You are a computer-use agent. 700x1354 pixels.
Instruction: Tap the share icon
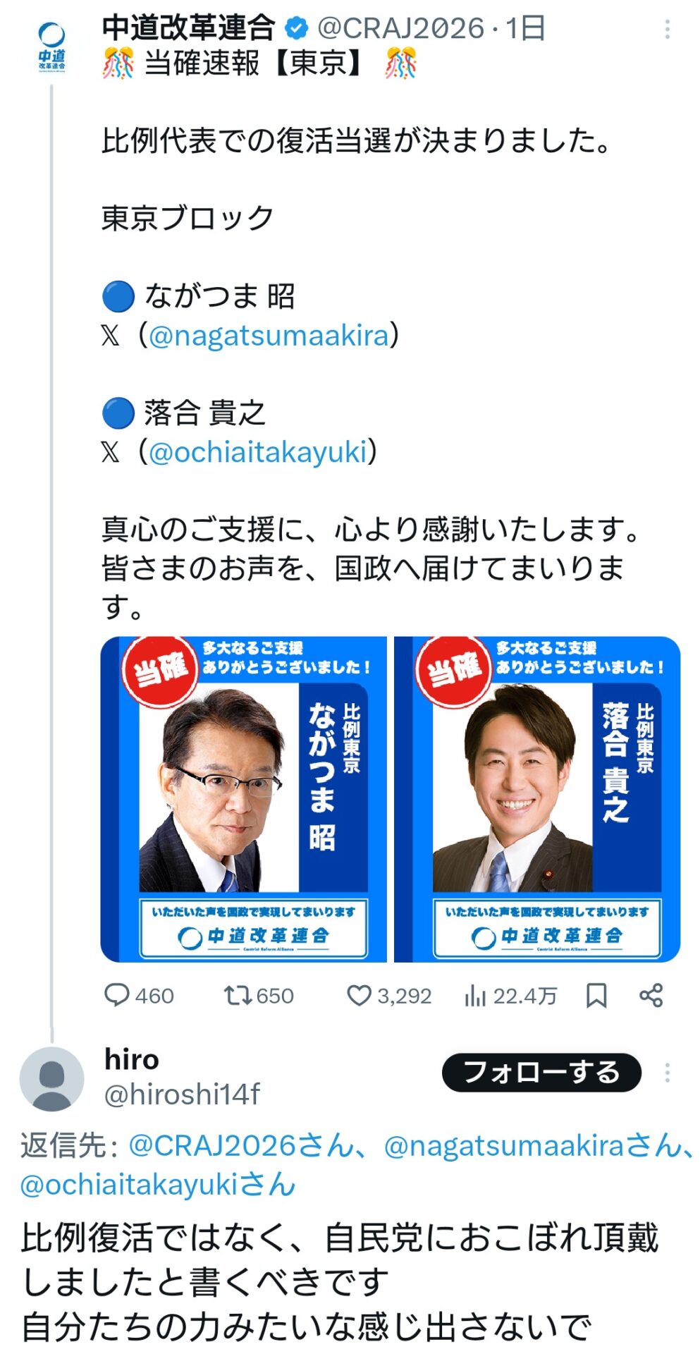pyautogui.click(x=651, y=996)
